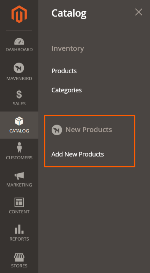Click the Catalog panel title

pos(69,13)
